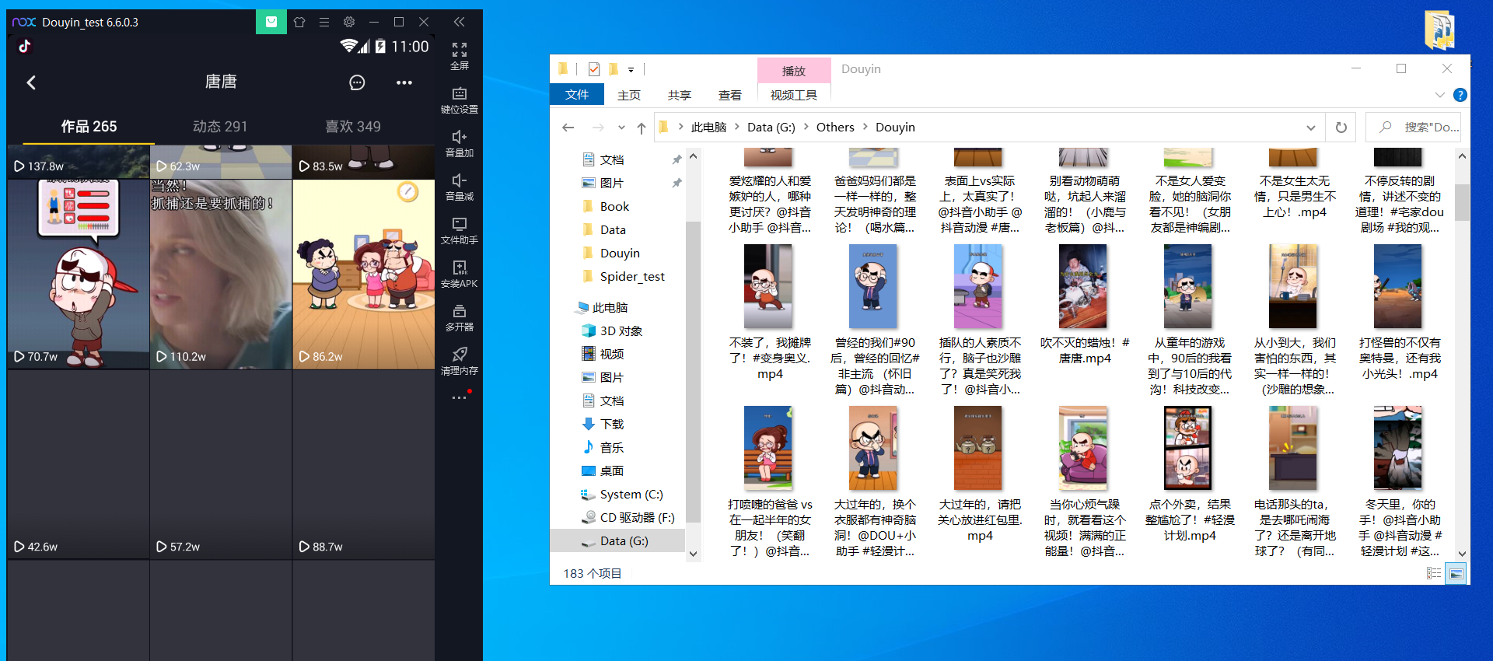Click the volume down (音量减) icon

pos(460,180)
